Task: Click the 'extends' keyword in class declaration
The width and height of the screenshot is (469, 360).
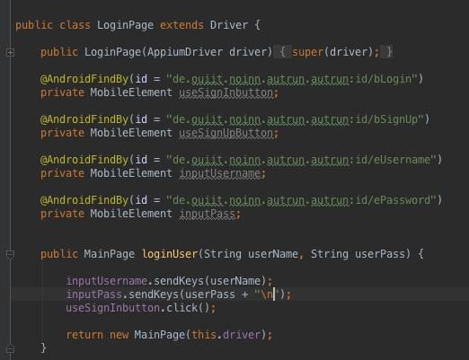Action: point(181,25)
